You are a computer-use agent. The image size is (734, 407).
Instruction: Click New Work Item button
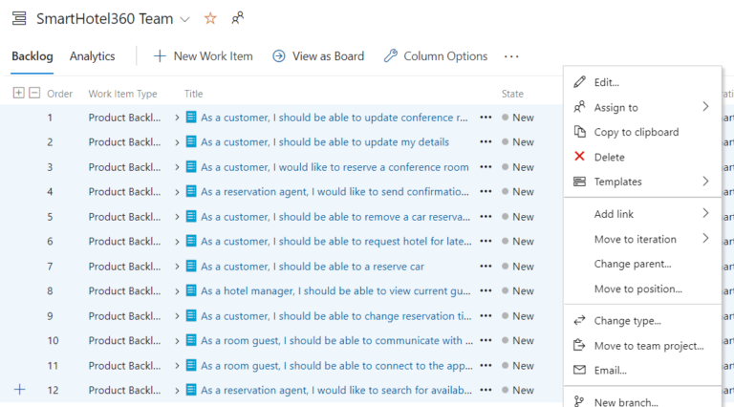coord(203,56)
